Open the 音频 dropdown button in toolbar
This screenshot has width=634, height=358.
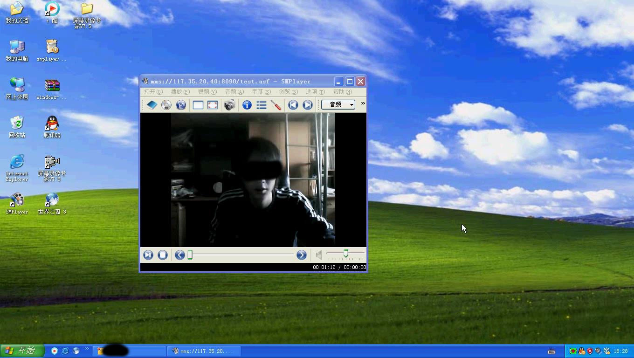(x=338, y=104)
